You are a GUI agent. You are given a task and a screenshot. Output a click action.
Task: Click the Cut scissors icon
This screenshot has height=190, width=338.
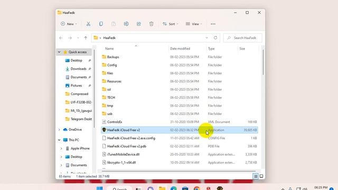(88, 24)
